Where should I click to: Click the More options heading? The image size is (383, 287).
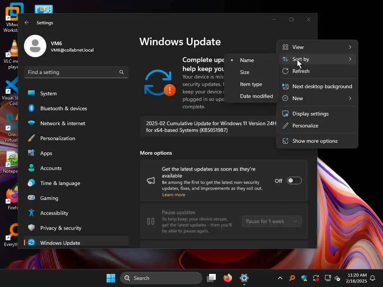(x=156, y=153)
